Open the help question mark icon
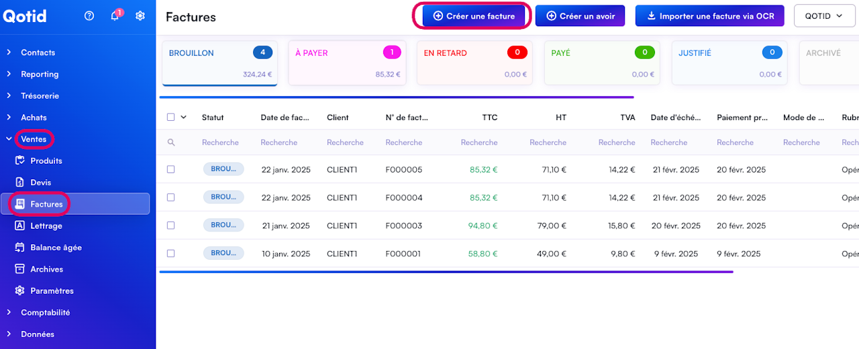This screenshot has height=349, width=859. tap(89, 16)
